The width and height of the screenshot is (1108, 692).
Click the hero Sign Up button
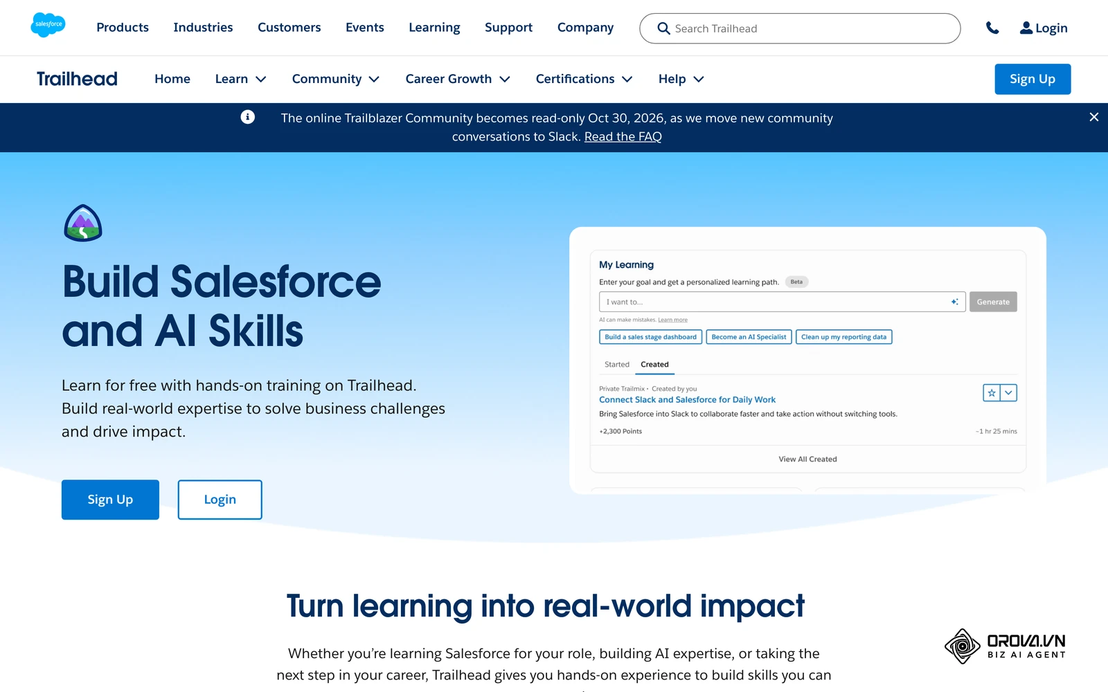[x=110, y=500]
